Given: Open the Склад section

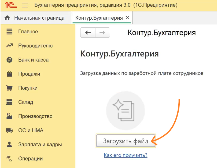Looking at the screenshot, I should click(25, 102).
